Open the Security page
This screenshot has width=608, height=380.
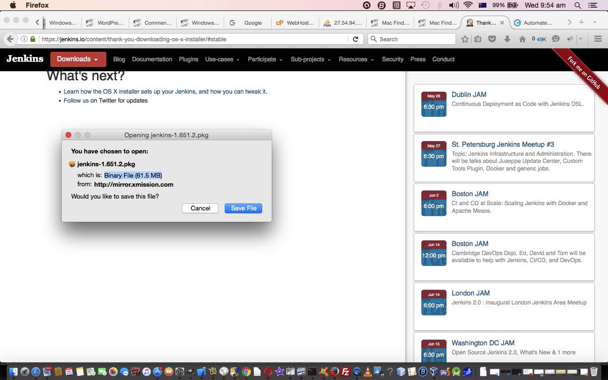tap(392, 59)
